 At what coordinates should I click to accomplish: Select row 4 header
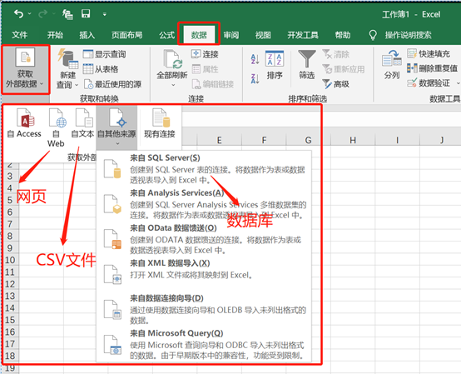[x=10, y=187]
